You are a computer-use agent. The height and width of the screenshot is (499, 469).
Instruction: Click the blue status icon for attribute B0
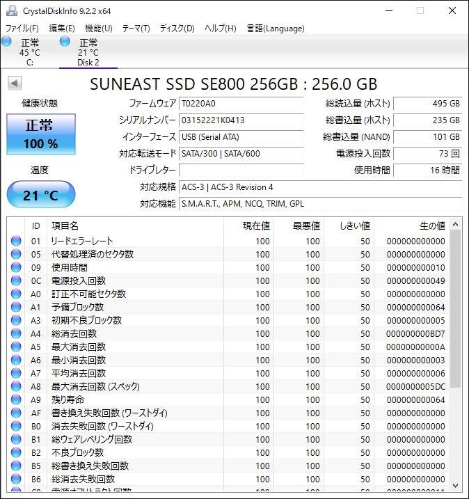(x=16, y=426)
